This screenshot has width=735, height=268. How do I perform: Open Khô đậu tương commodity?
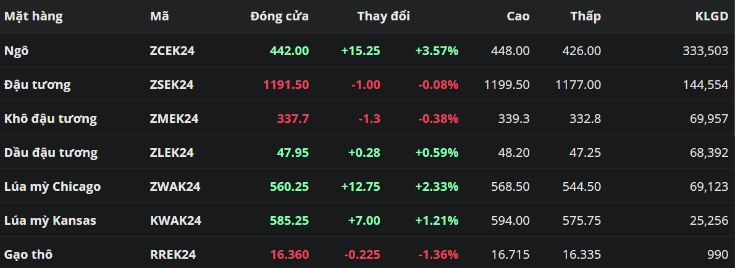(x=51, y=119)
